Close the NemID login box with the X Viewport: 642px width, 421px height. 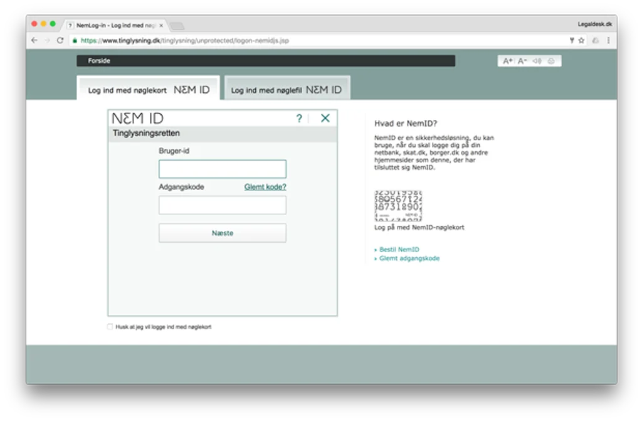coord(325,118)
